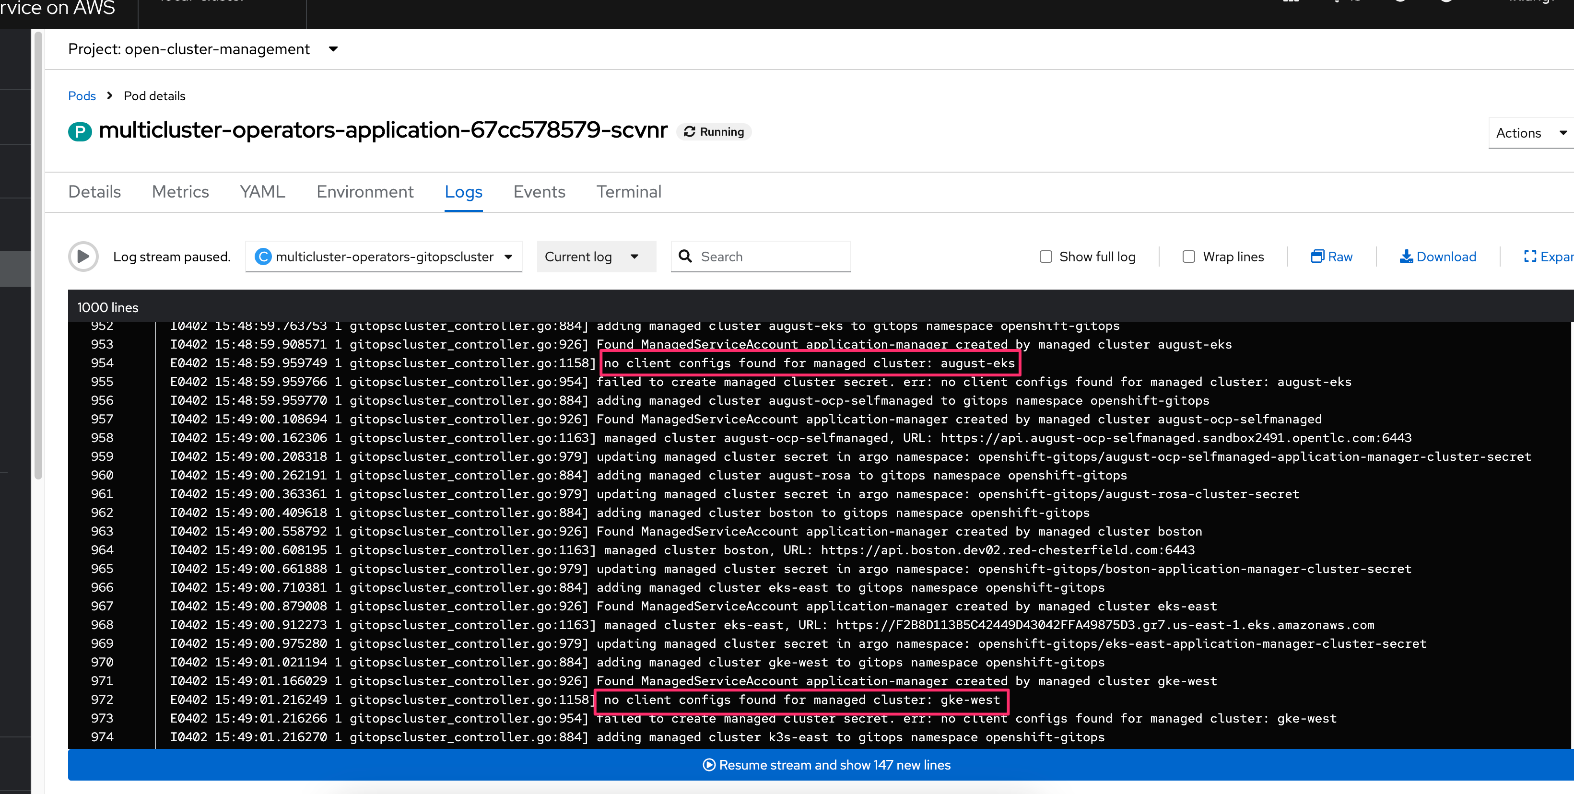Click Resume stream and show 147 new lines

pyautogui.click(x=826, y=765)
